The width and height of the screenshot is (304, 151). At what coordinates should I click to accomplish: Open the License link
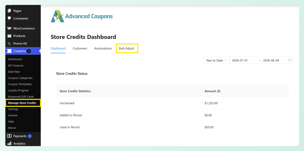(x=12, y=115)
